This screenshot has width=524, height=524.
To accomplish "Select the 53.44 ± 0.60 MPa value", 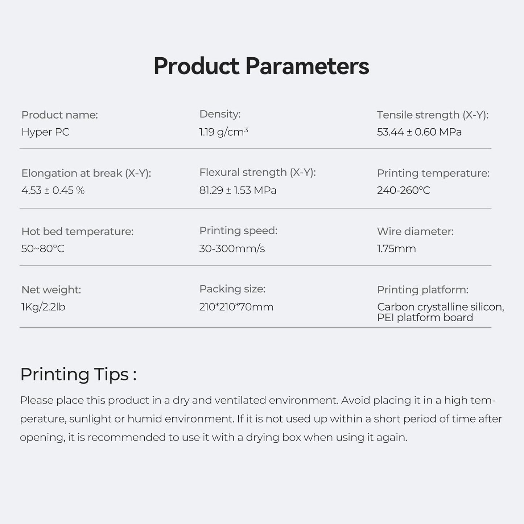I will coord(419,132).
